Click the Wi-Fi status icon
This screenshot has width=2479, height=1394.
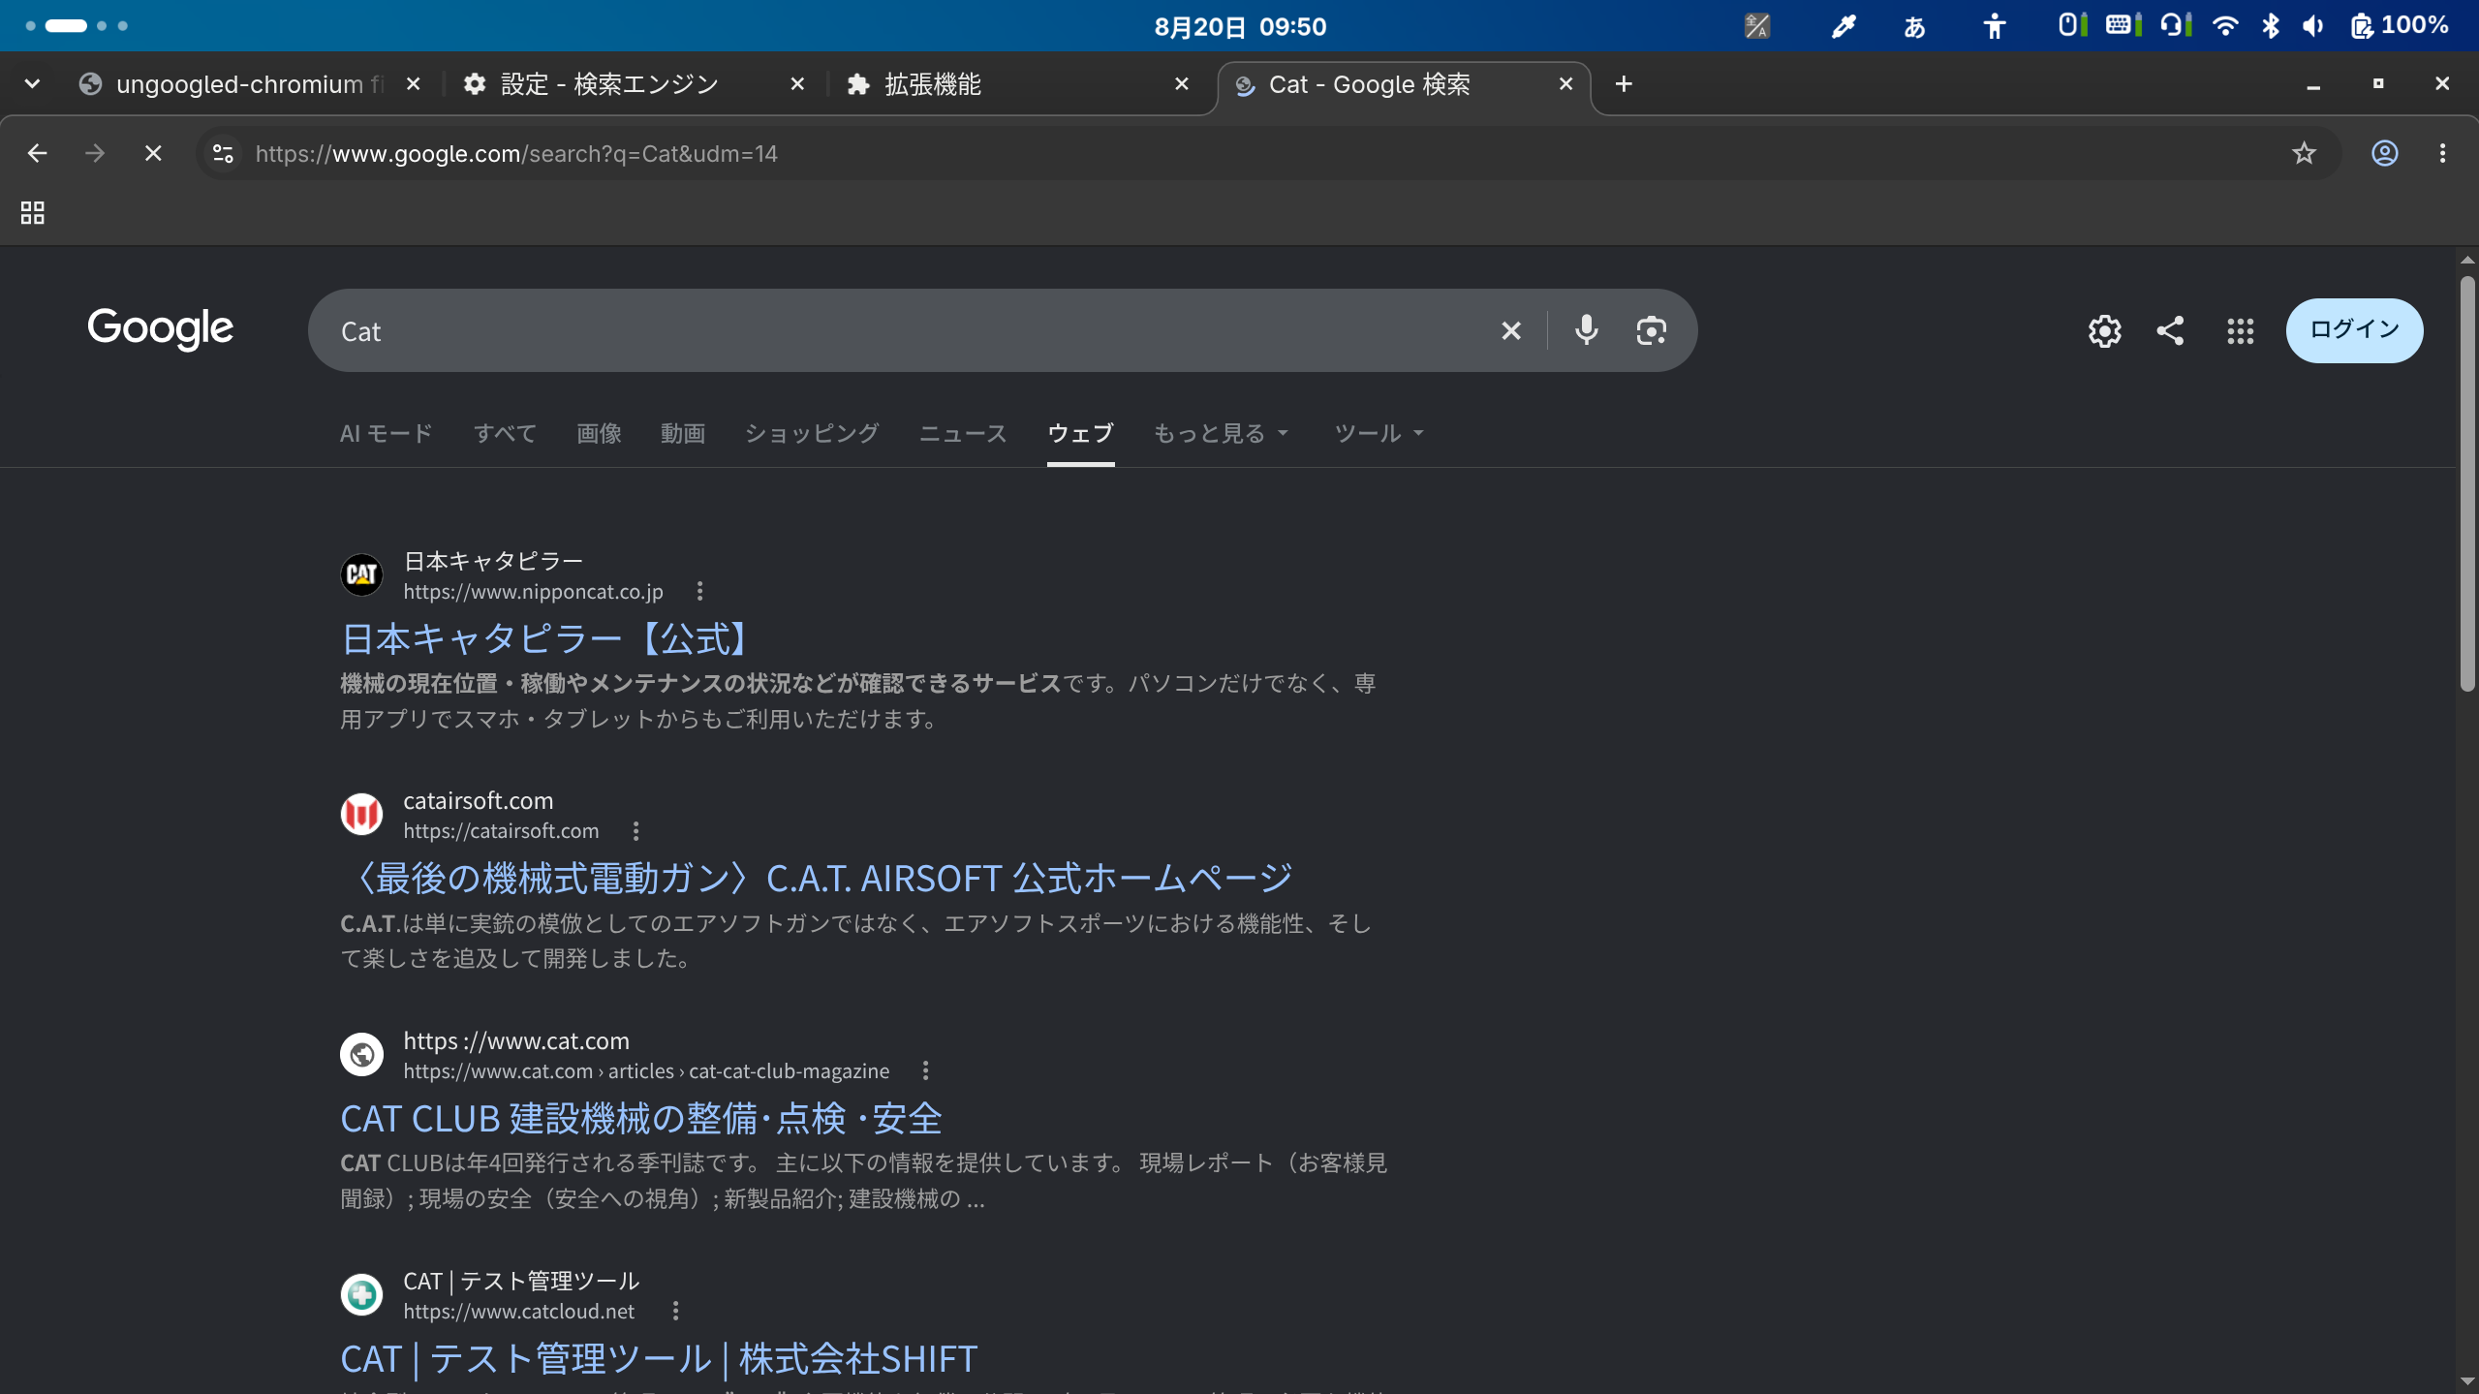[2225, 26]
